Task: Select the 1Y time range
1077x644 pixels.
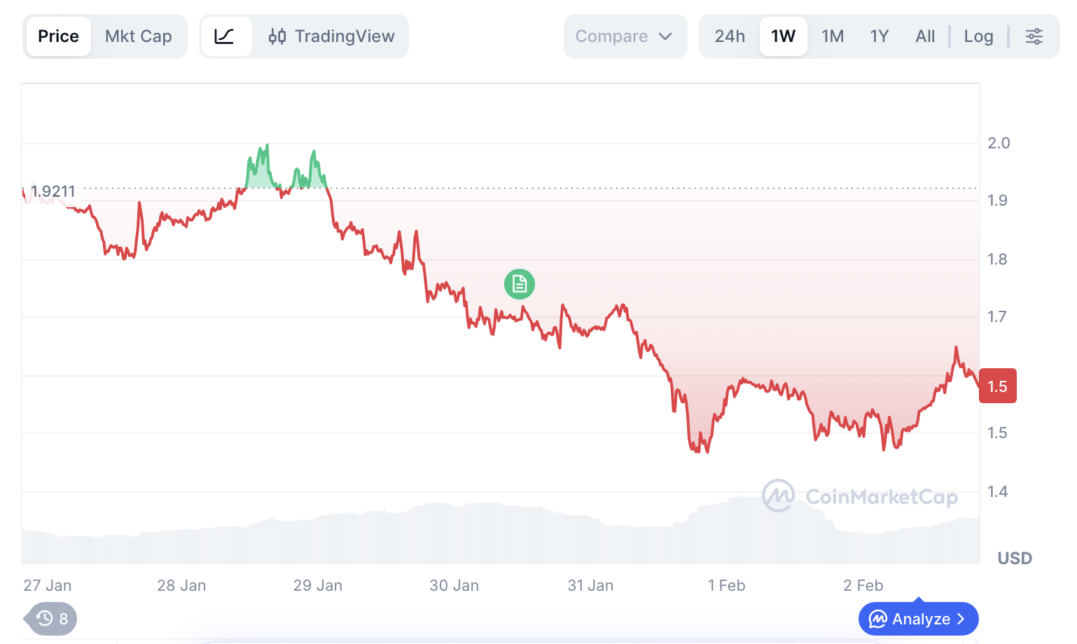Action: click(x=880, y=36)
